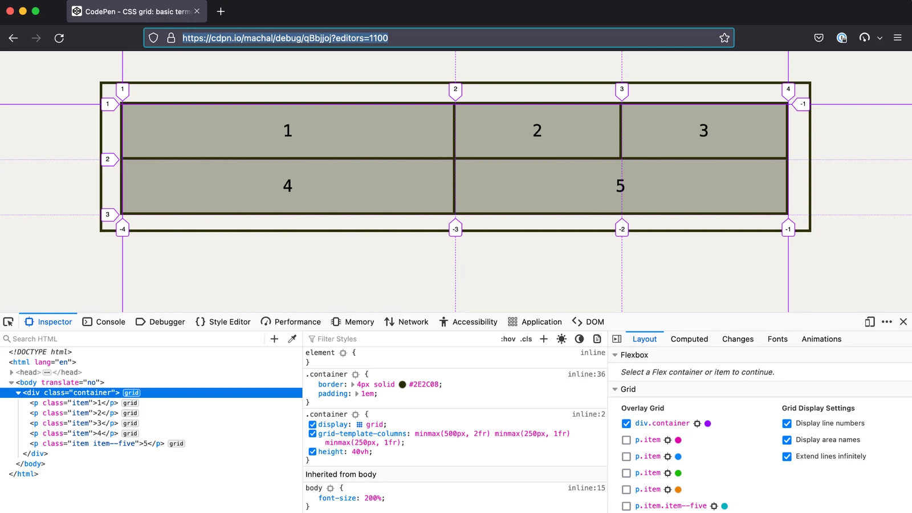Open Responsive Design Mode

[x=869, y=321]
